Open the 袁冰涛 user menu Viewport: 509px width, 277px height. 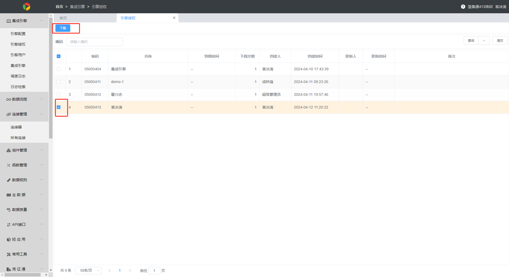click(x=501, y=7)
